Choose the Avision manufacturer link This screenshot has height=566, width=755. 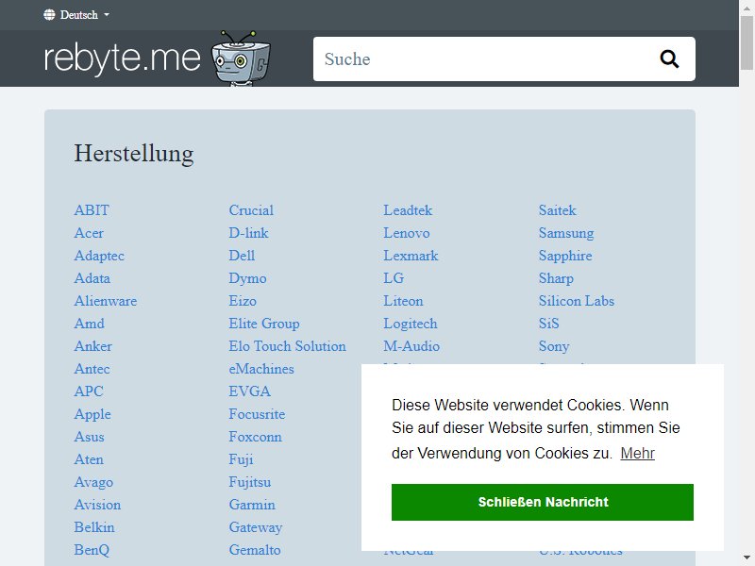point(97,505)
